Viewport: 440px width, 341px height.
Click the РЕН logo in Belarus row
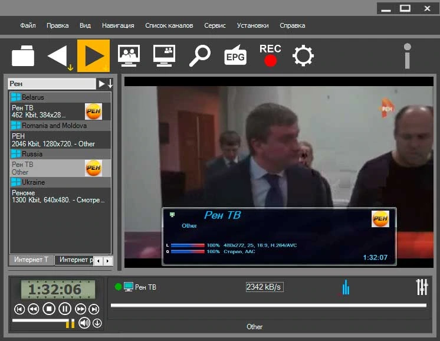click(93, 112)
